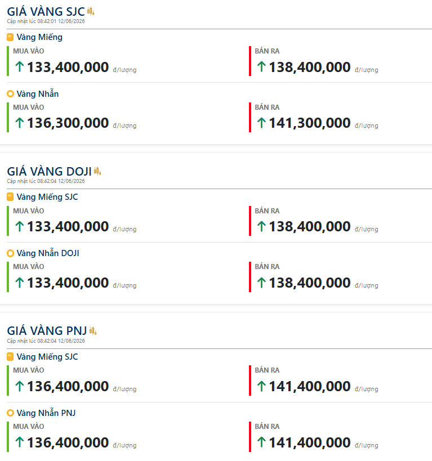432x461 pixels.
Task: Click the gold bar icon in DOJI Vàng Miếng SJC
Action: point(10,196)
